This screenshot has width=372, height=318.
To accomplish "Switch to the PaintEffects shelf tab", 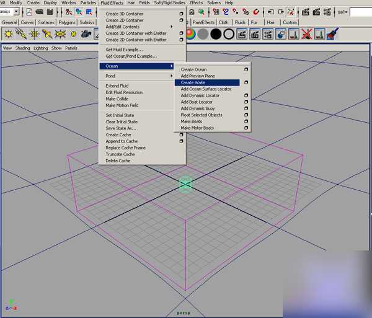I will pos(203,22).
